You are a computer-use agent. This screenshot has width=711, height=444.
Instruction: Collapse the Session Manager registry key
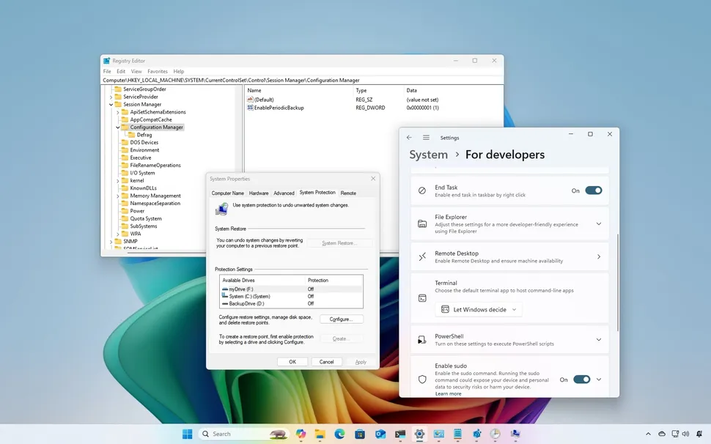point(111,105)
